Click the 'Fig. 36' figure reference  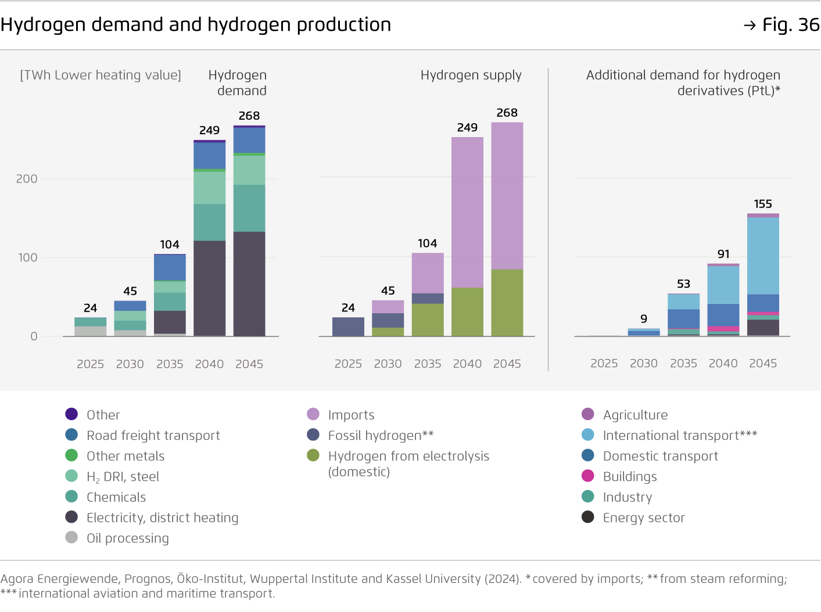(x=781, y=25)
